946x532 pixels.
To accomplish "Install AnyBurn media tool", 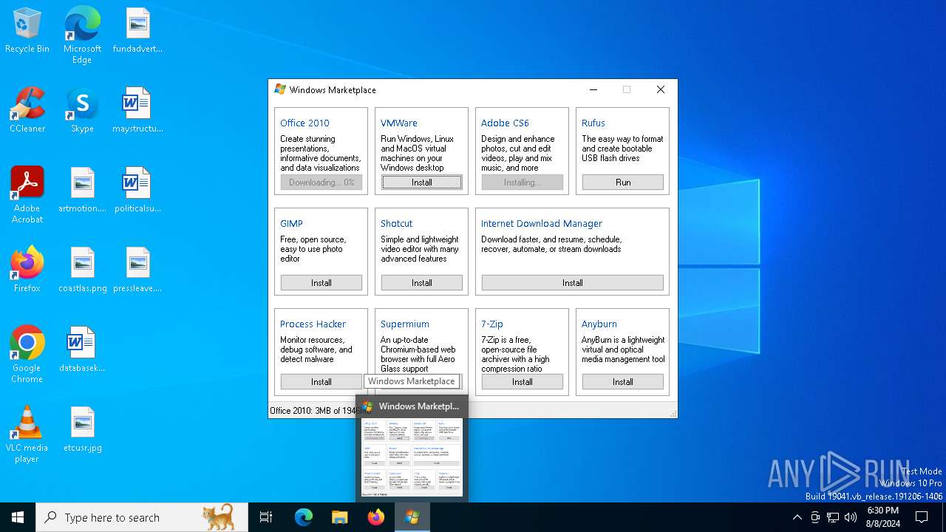I will (x=623, y=382).
